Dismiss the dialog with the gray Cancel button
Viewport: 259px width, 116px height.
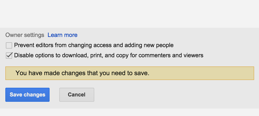coord(77,95)
